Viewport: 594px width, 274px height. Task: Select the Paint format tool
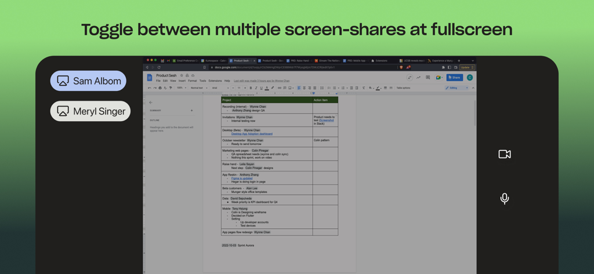click(171, 88)
